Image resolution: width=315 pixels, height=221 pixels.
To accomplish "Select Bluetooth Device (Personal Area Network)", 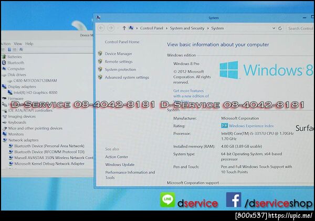I will [49, 146].
